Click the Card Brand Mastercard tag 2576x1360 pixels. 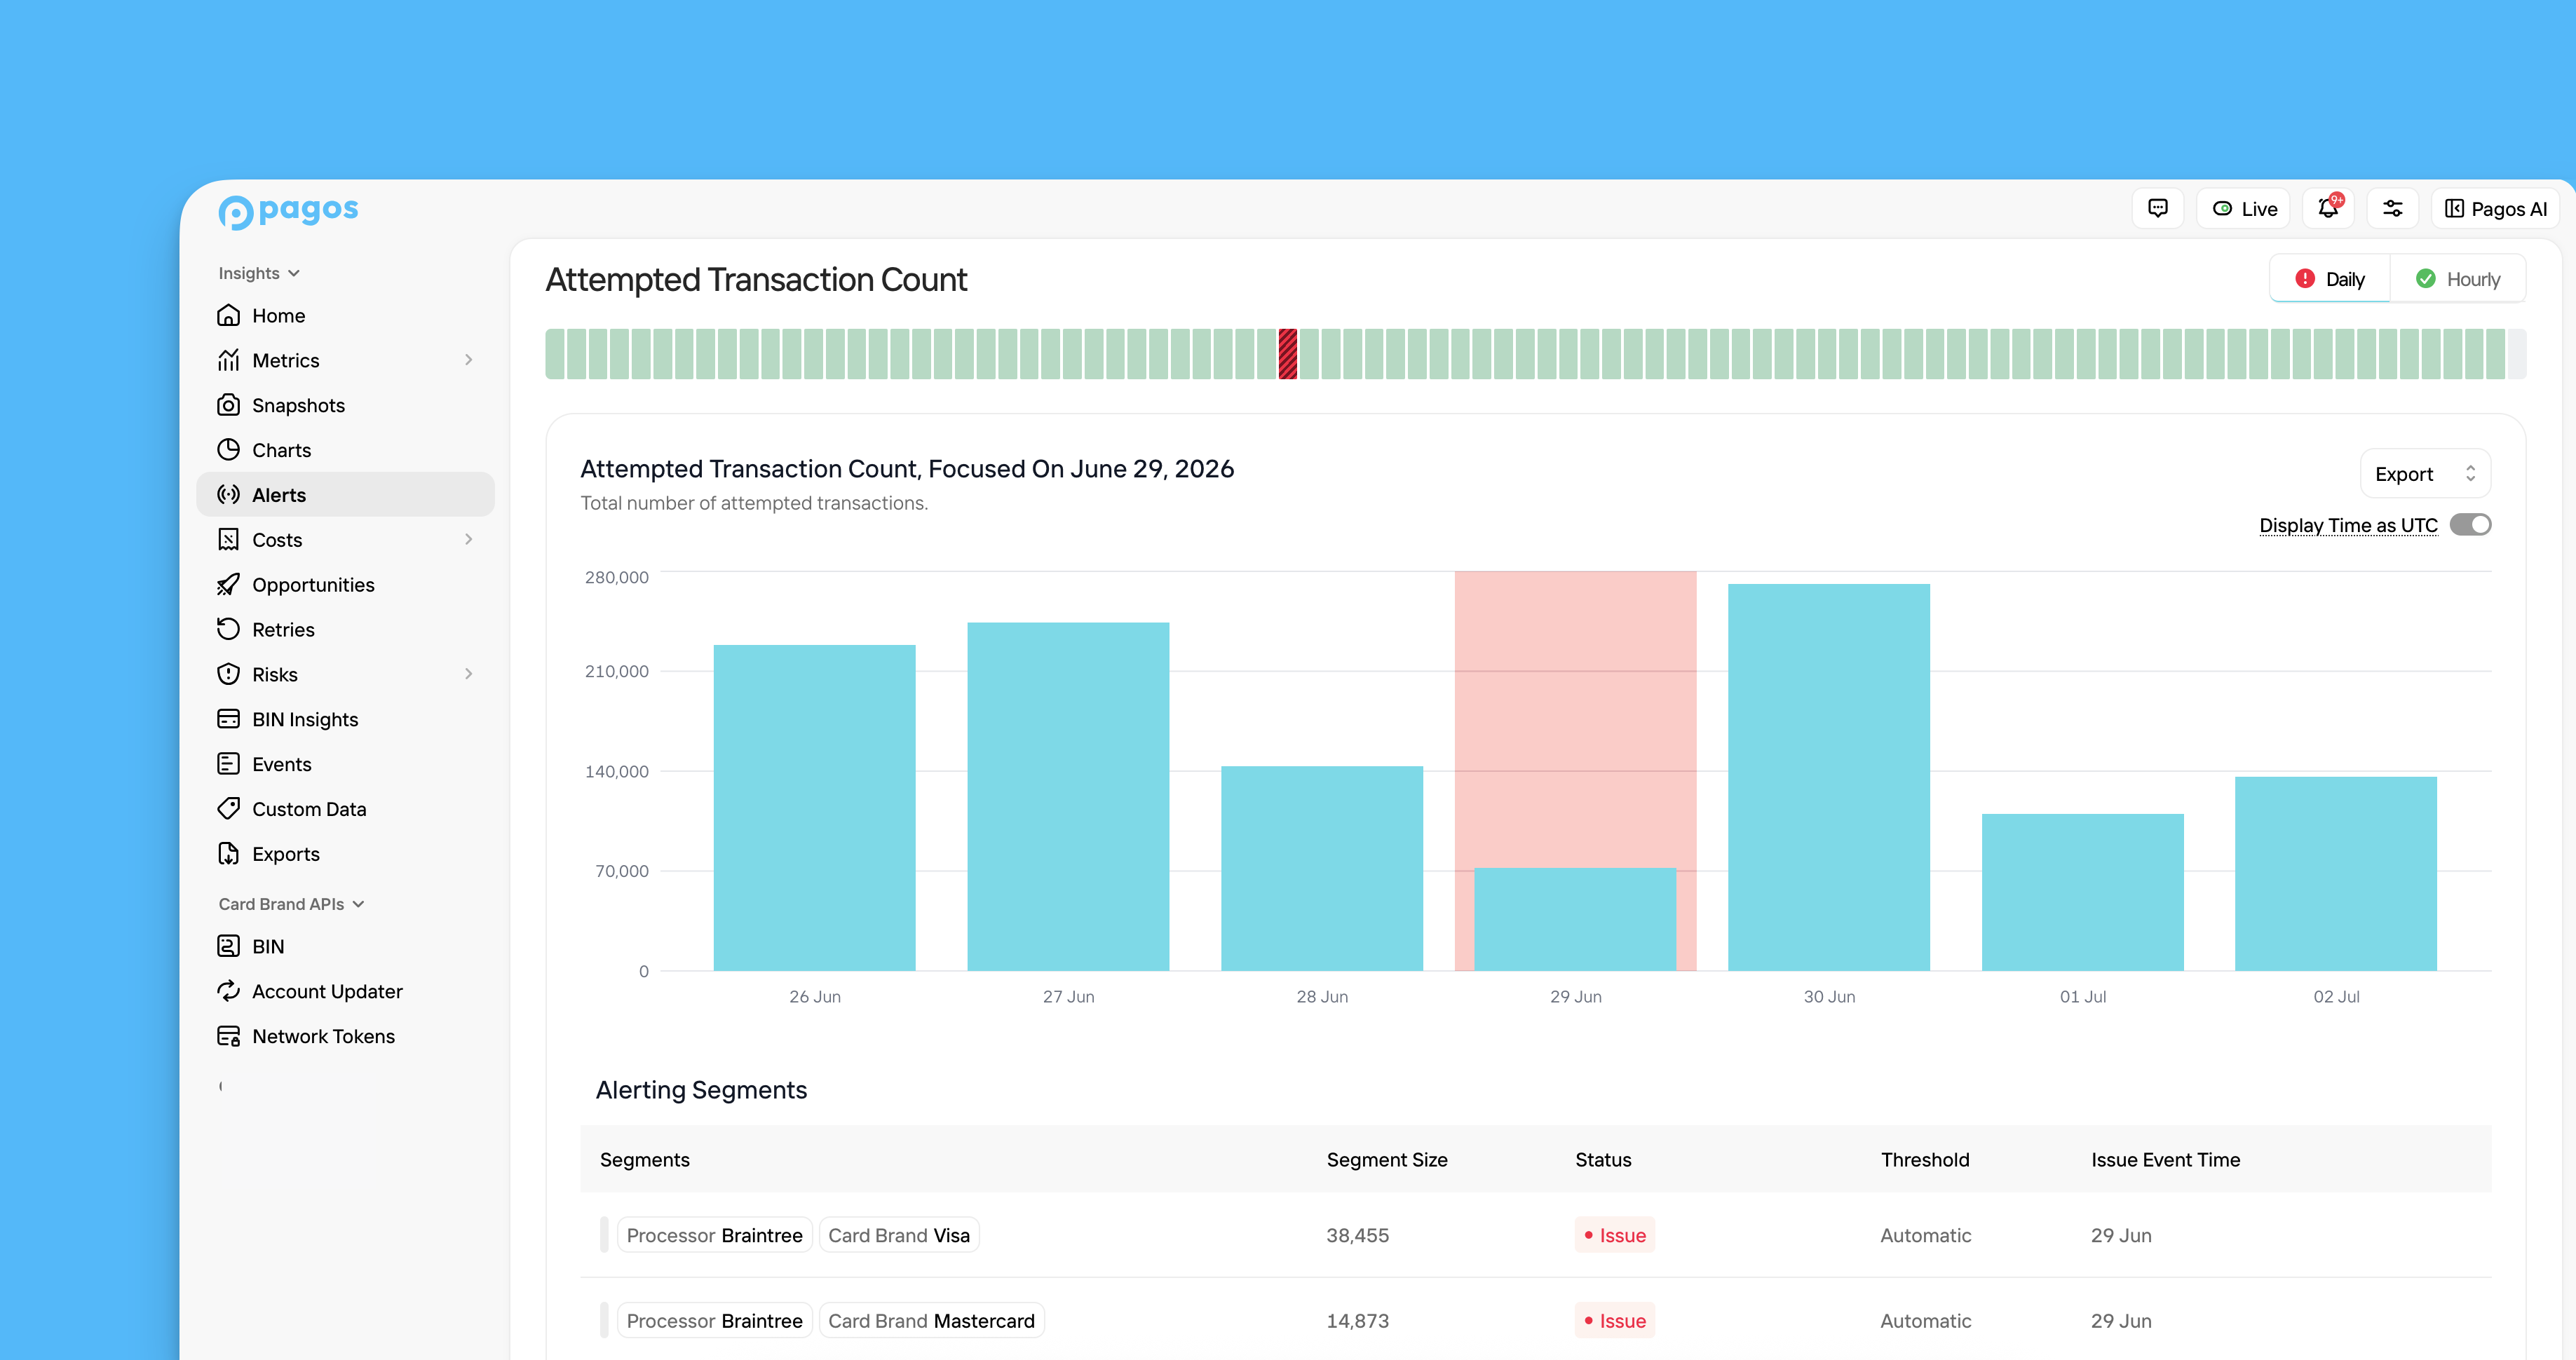[x=931, y=1321]
